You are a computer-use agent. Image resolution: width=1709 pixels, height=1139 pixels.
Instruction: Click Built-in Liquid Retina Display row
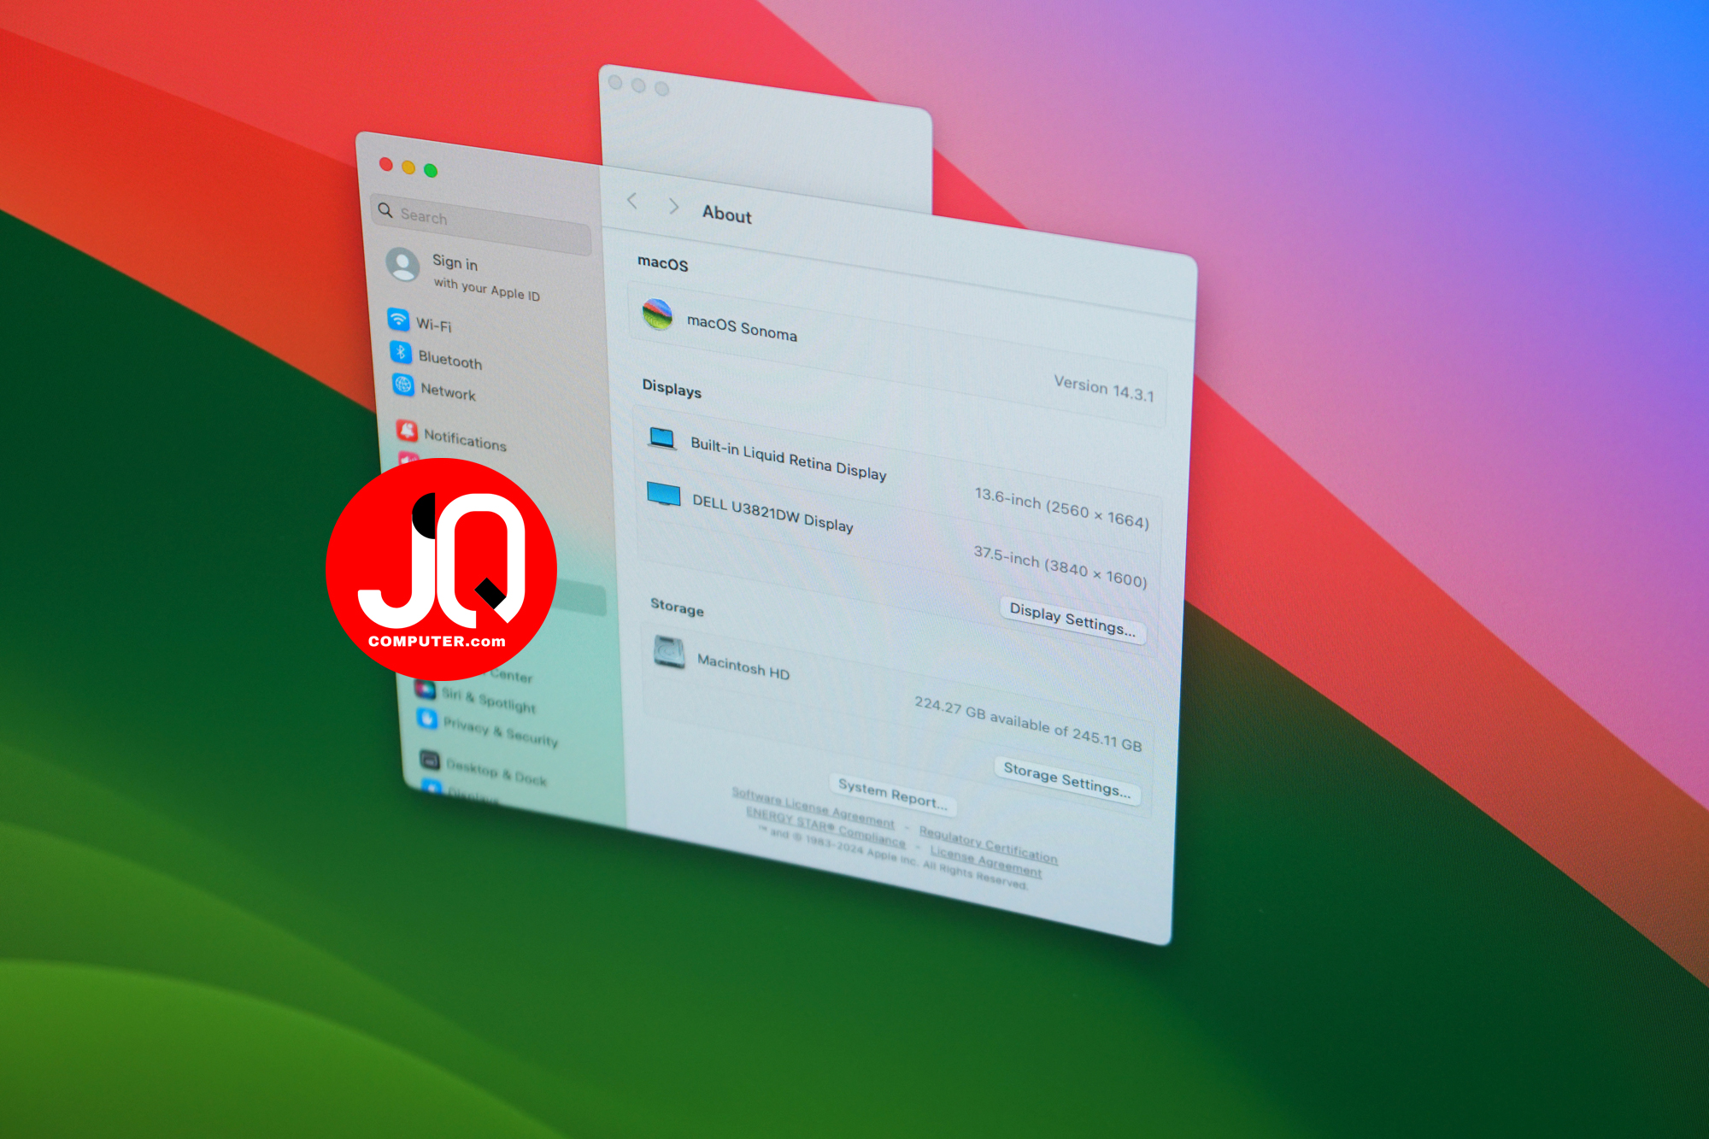coord(898,477)
